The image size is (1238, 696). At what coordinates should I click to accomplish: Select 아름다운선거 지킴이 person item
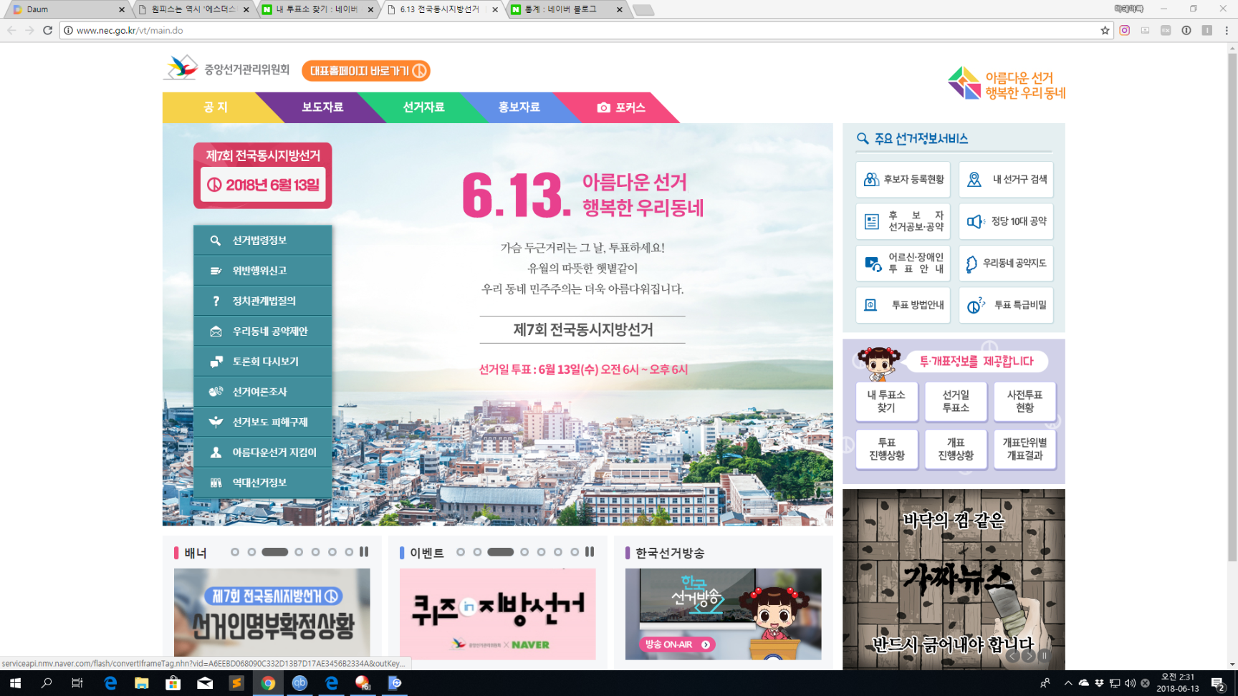[262, 453]
